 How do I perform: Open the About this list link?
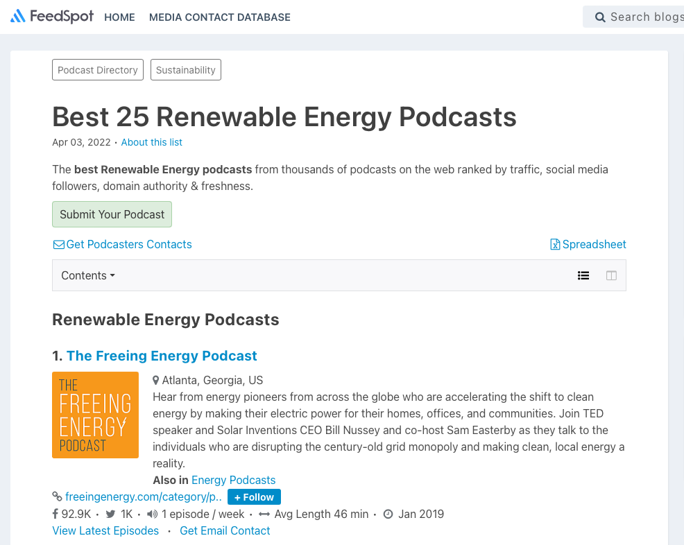tap(151, 142)
